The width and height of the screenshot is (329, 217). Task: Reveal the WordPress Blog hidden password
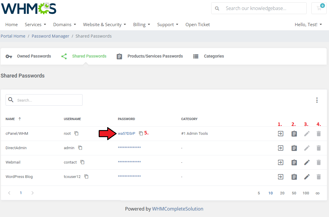coord(129,176)
